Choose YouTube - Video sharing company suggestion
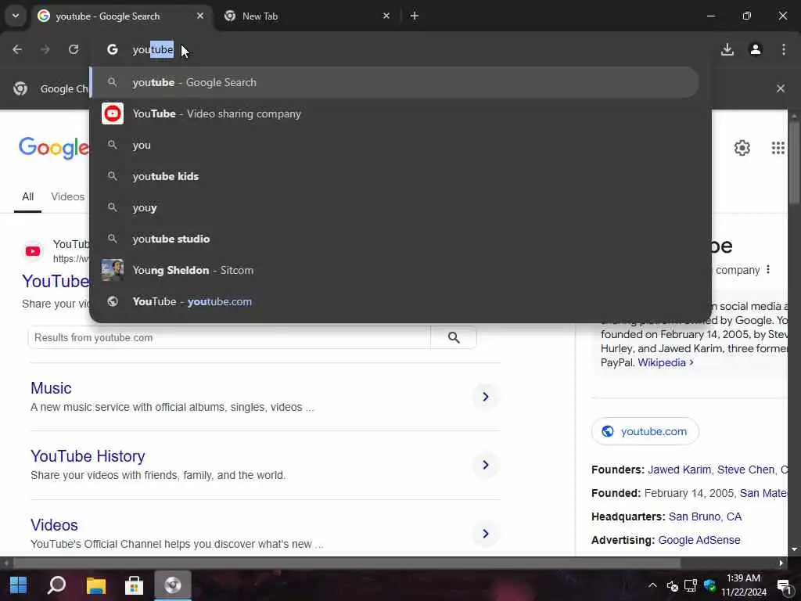This screenshot has height=601, width=801. pos(394,113)
